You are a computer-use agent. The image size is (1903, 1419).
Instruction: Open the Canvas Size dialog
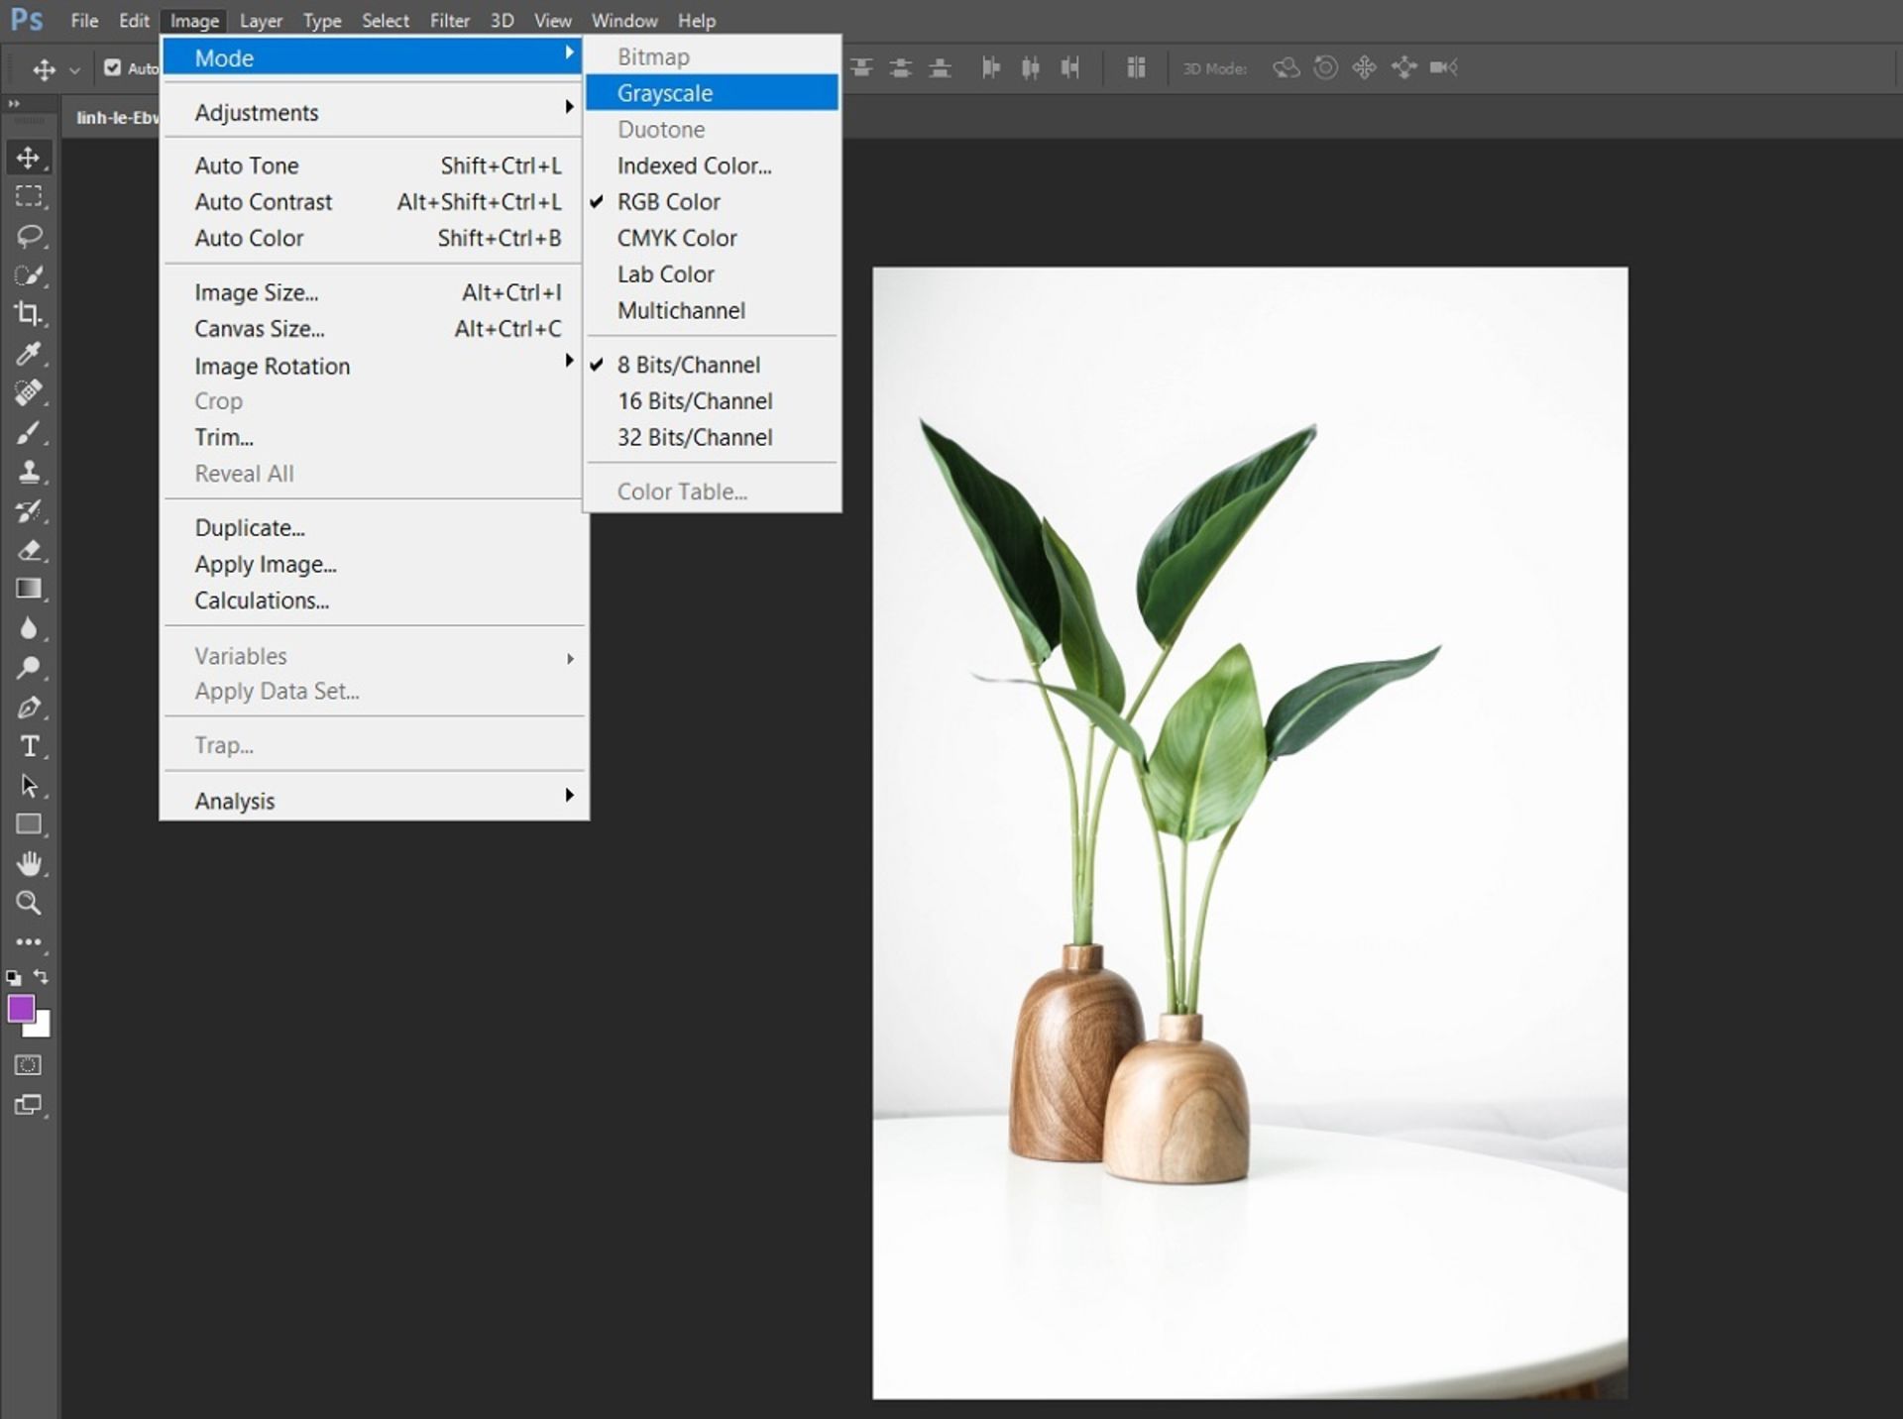tap(259, 328)
